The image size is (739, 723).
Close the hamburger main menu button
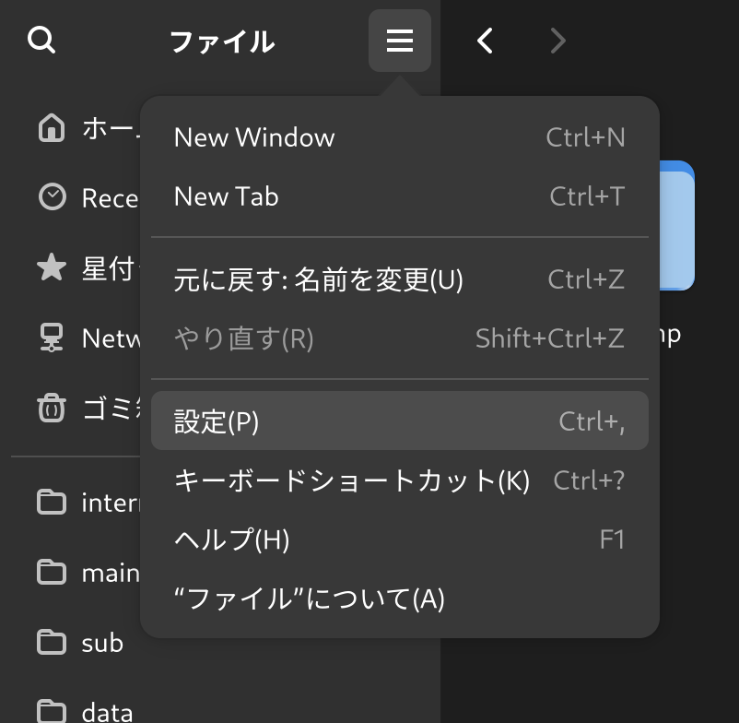[400, 41]
